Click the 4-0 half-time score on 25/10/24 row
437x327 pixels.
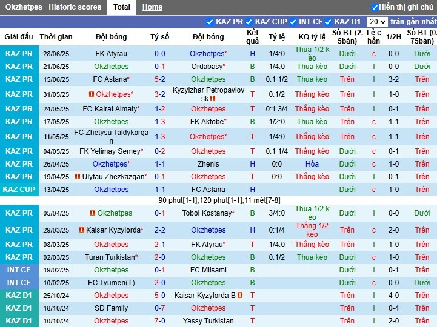[x=393, y=296]
